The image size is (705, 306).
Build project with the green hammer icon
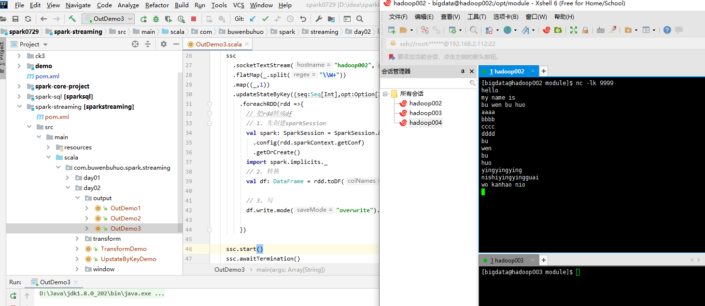coord(72,19)
